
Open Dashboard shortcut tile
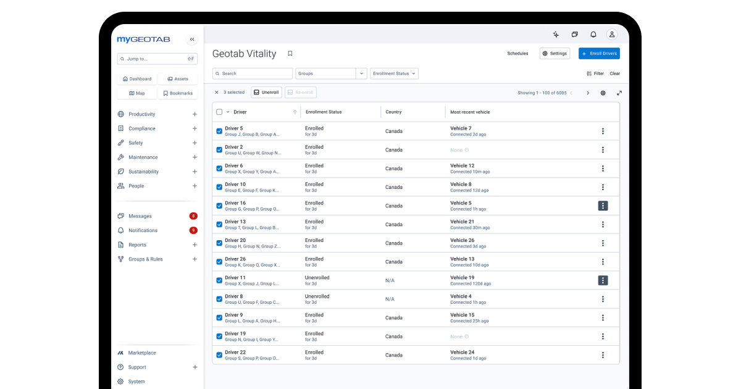click(136, 79)
